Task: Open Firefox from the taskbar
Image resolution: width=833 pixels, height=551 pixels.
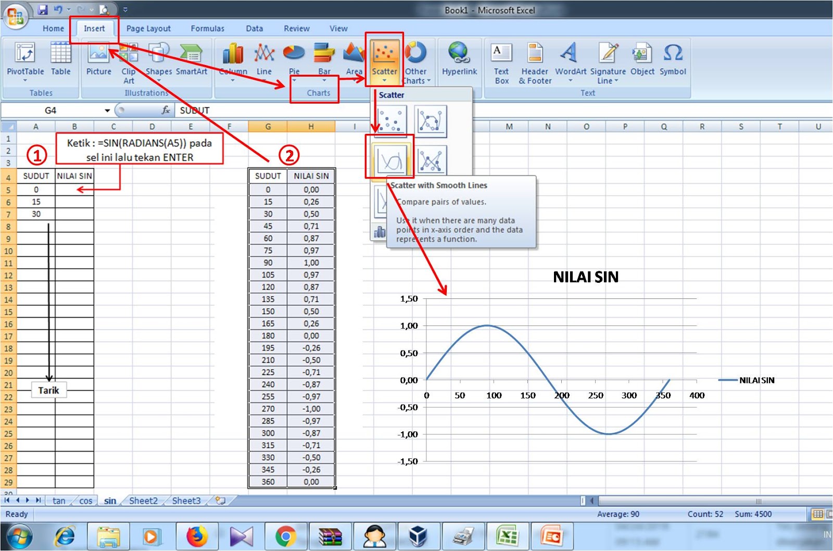Action: click(197, 536)
